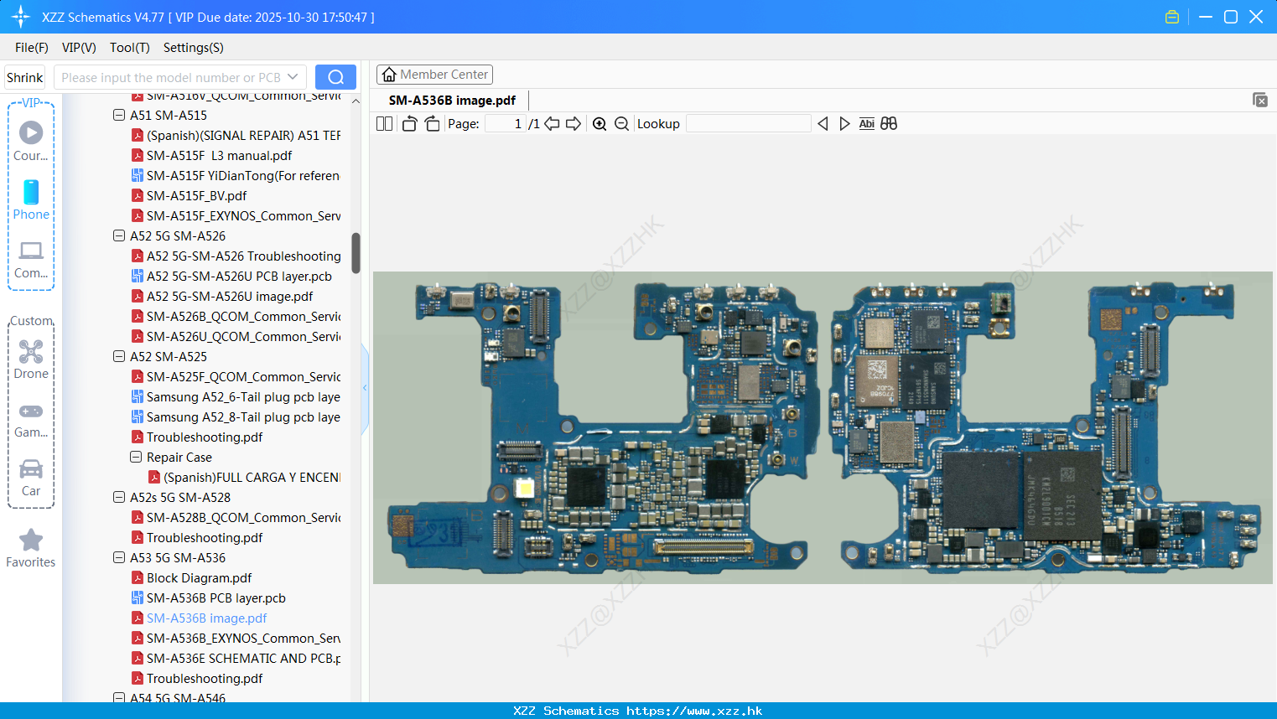The image size is (1277, 719).
Task: Open Block Diagram.pdf
Action: (199, 577)
